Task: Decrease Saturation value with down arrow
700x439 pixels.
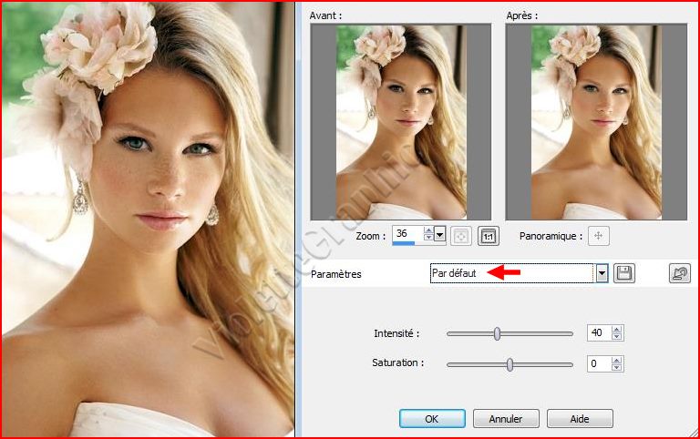Action: coord(617,368)
